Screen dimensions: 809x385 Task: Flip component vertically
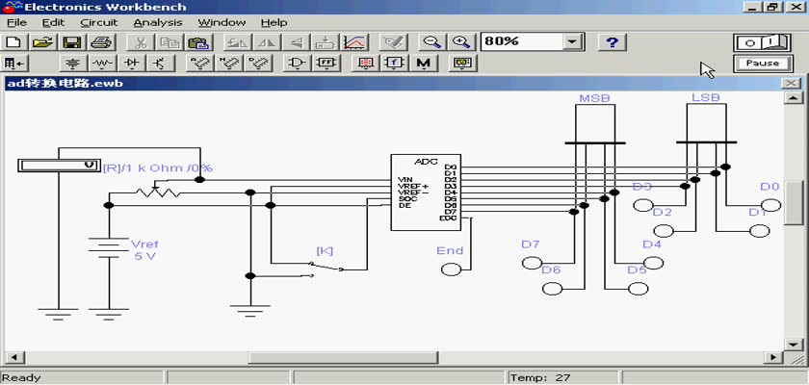point(295,42)
